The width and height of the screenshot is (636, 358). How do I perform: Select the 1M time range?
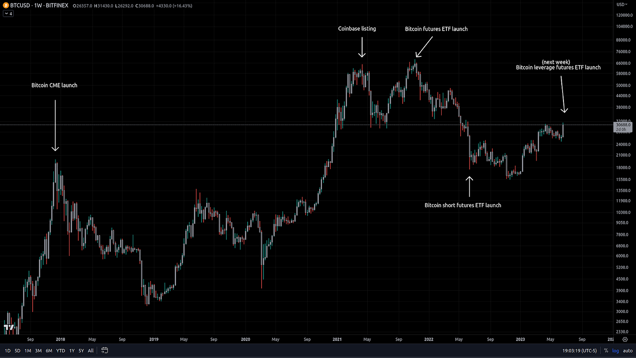[28, 351]
